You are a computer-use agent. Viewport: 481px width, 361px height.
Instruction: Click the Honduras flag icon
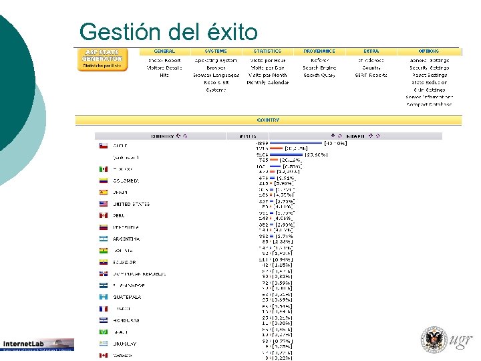click(104, 320)
